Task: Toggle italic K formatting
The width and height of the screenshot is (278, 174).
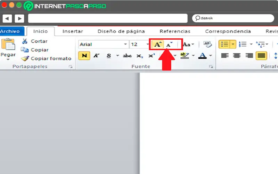Action: pyautogui.click(x=96, y=56)
